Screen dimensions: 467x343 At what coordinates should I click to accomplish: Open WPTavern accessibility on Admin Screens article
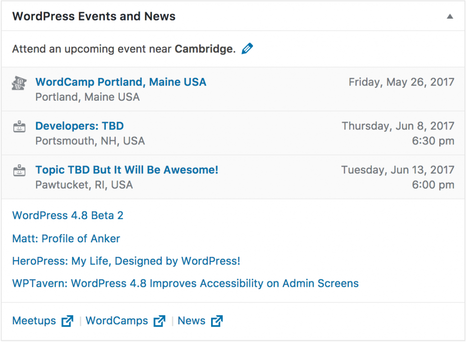[x=185, y=283]
